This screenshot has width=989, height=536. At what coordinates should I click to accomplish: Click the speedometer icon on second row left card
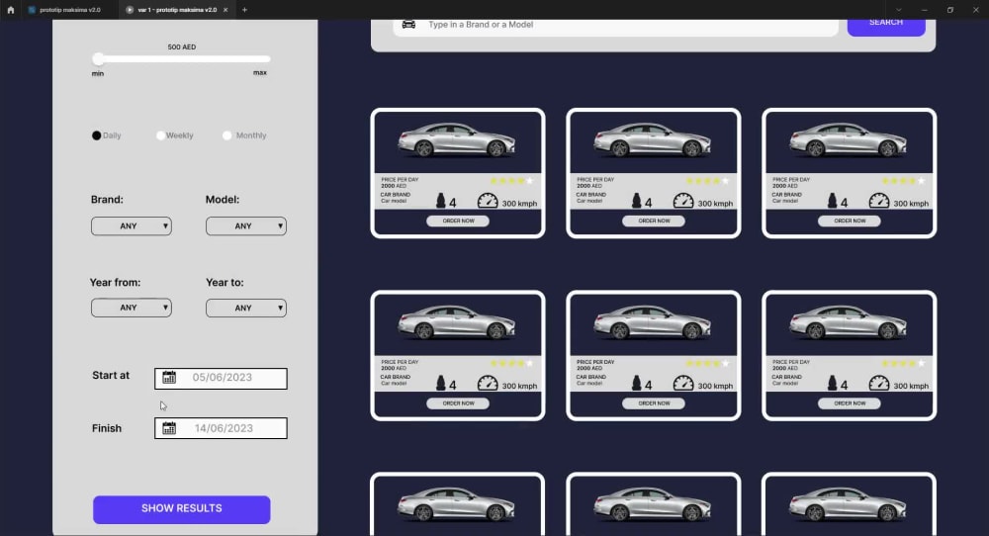[x=488, y=383]
